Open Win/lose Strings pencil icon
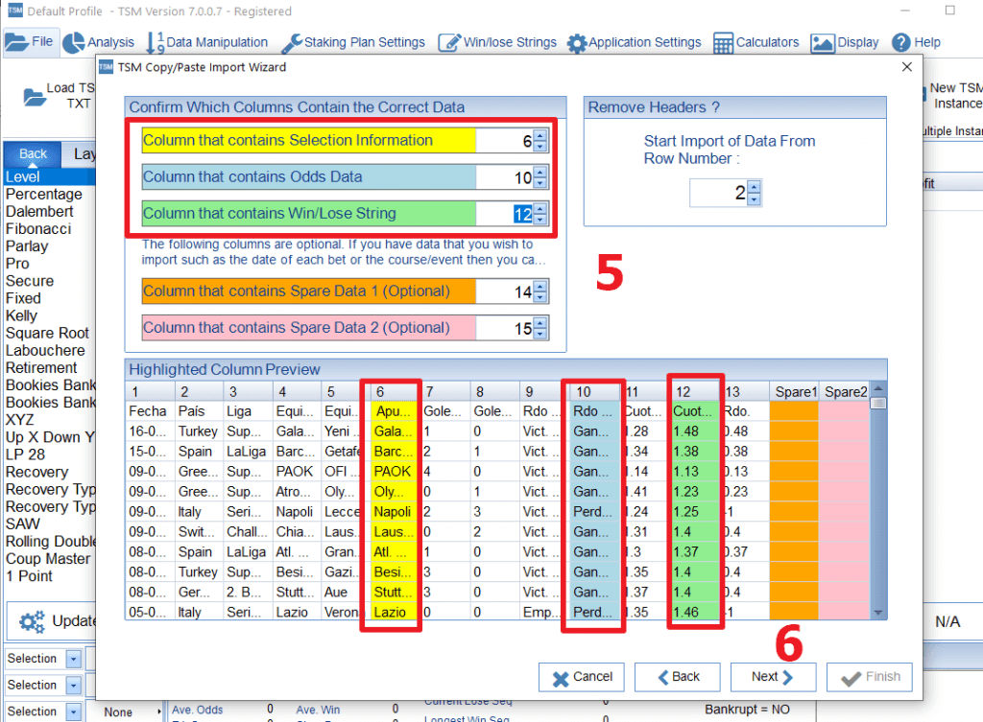The height and width of the screenshot is (722, 983). tap(448, 43)
